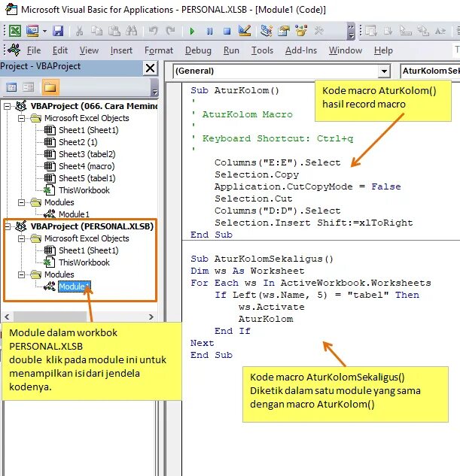Image resolution: width=460 pixels, height=476 pixels.
Task: Select Sheet5 (tabel1) in the project tree
Action: pyautogui.click(x=87, y=178)
